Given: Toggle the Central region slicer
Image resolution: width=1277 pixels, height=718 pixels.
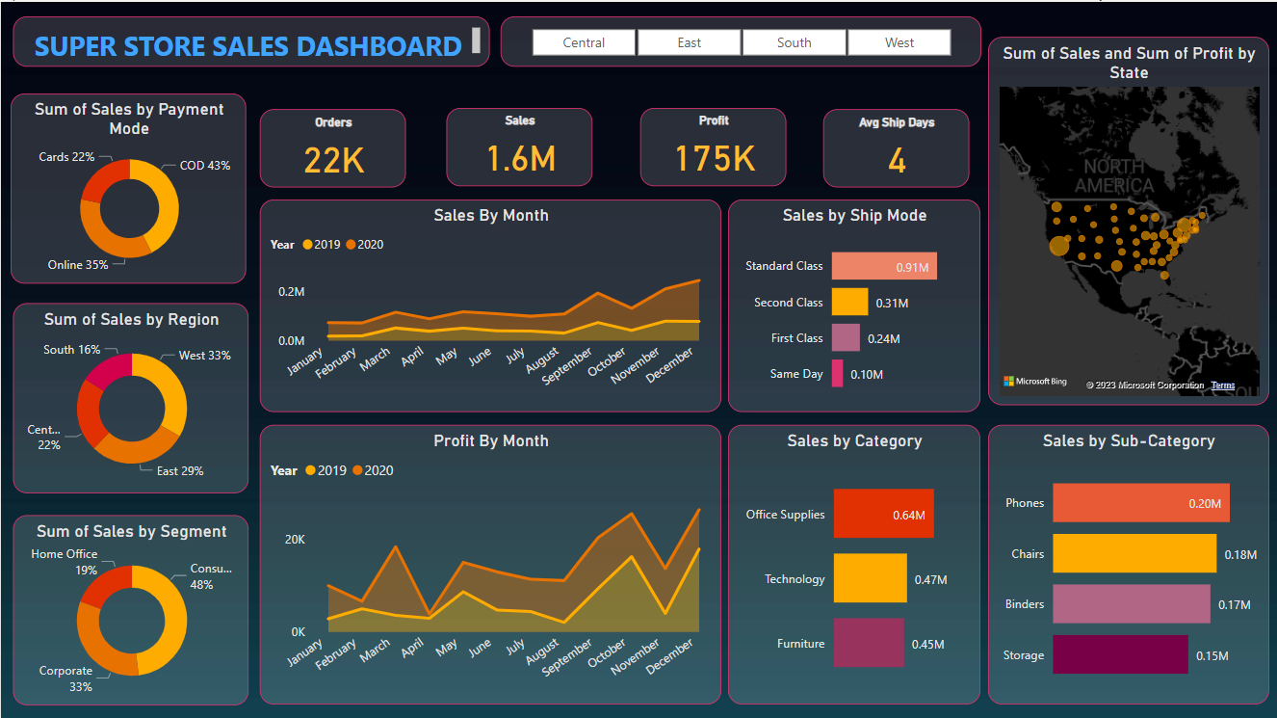Looking at the screenshot, I should point(584,42).
